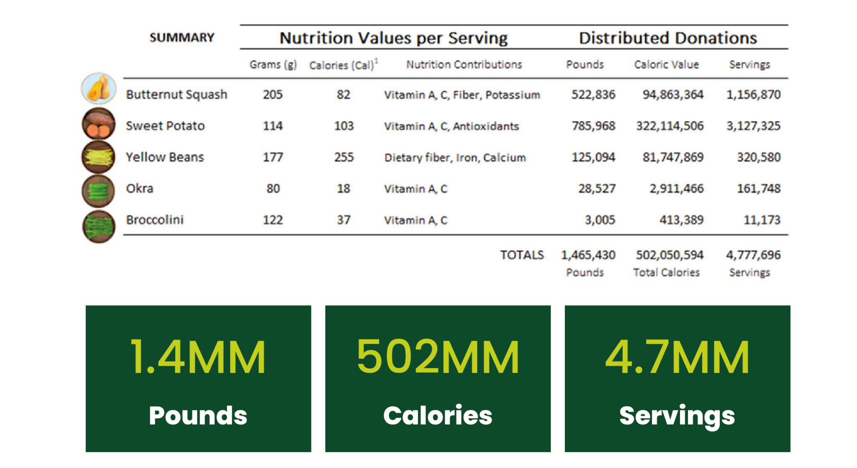Click the 1.4MM Pounds green tile

point(198,378)
